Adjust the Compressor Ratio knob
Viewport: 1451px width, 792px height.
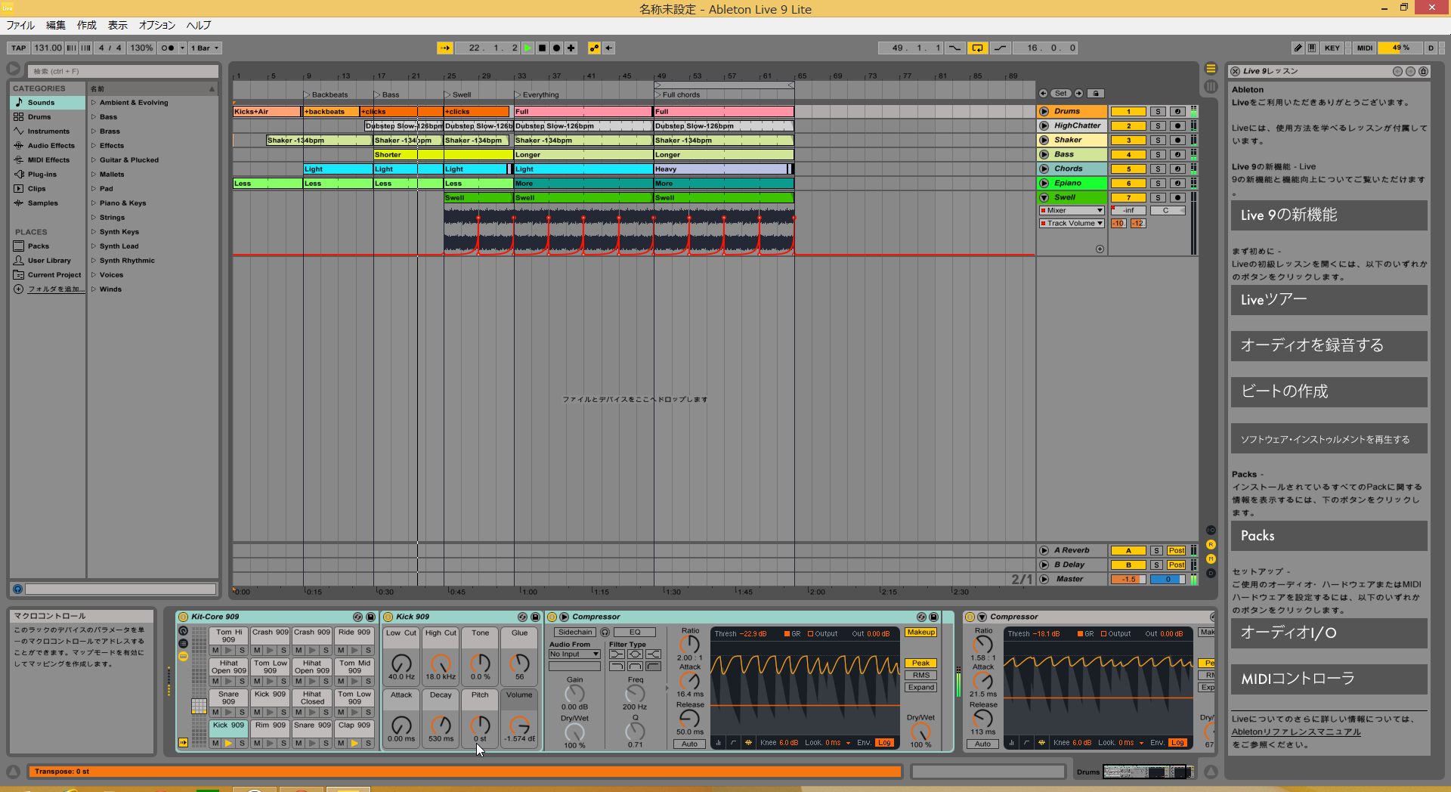[689, 644]
